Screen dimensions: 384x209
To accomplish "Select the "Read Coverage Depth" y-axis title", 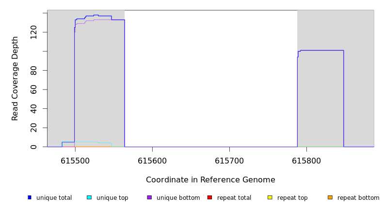I will pyautogui.click(x=15, y=78).
